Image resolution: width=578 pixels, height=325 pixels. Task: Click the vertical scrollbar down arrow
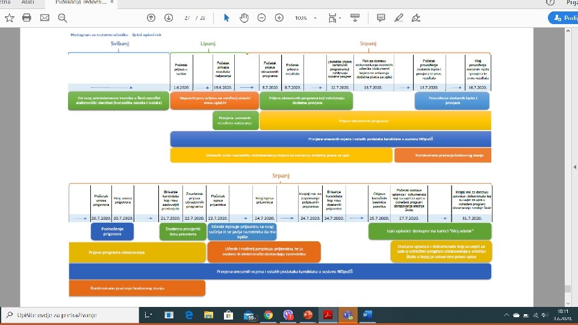click(x=568, y=303)
